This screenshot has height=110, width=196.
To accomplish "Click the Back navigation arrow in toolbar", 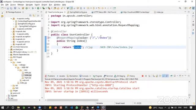I will tap(103, 8).
